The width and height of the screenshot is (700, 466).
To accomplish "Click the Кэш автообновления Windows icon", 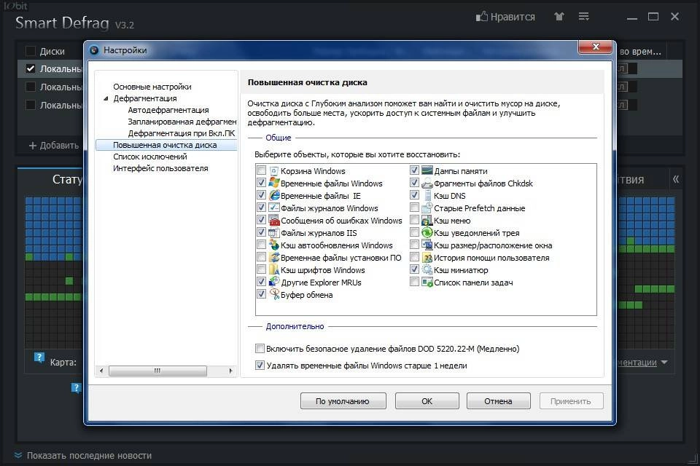I will tap(274, 245).
